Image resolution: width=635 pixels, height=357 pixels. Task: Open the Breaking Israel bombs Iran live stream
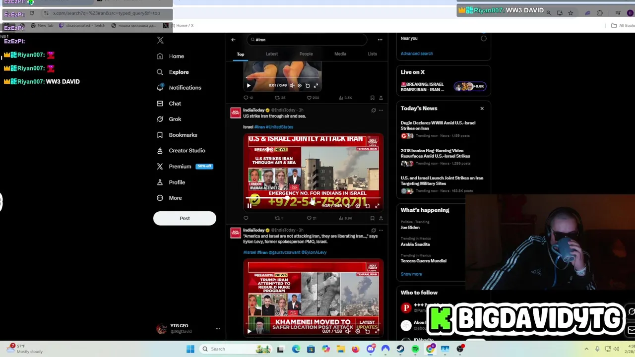[443, 87]
